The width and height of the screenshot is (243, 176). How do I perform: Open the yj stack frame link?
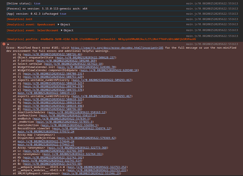pyautogui.click(x=53, y=90)
